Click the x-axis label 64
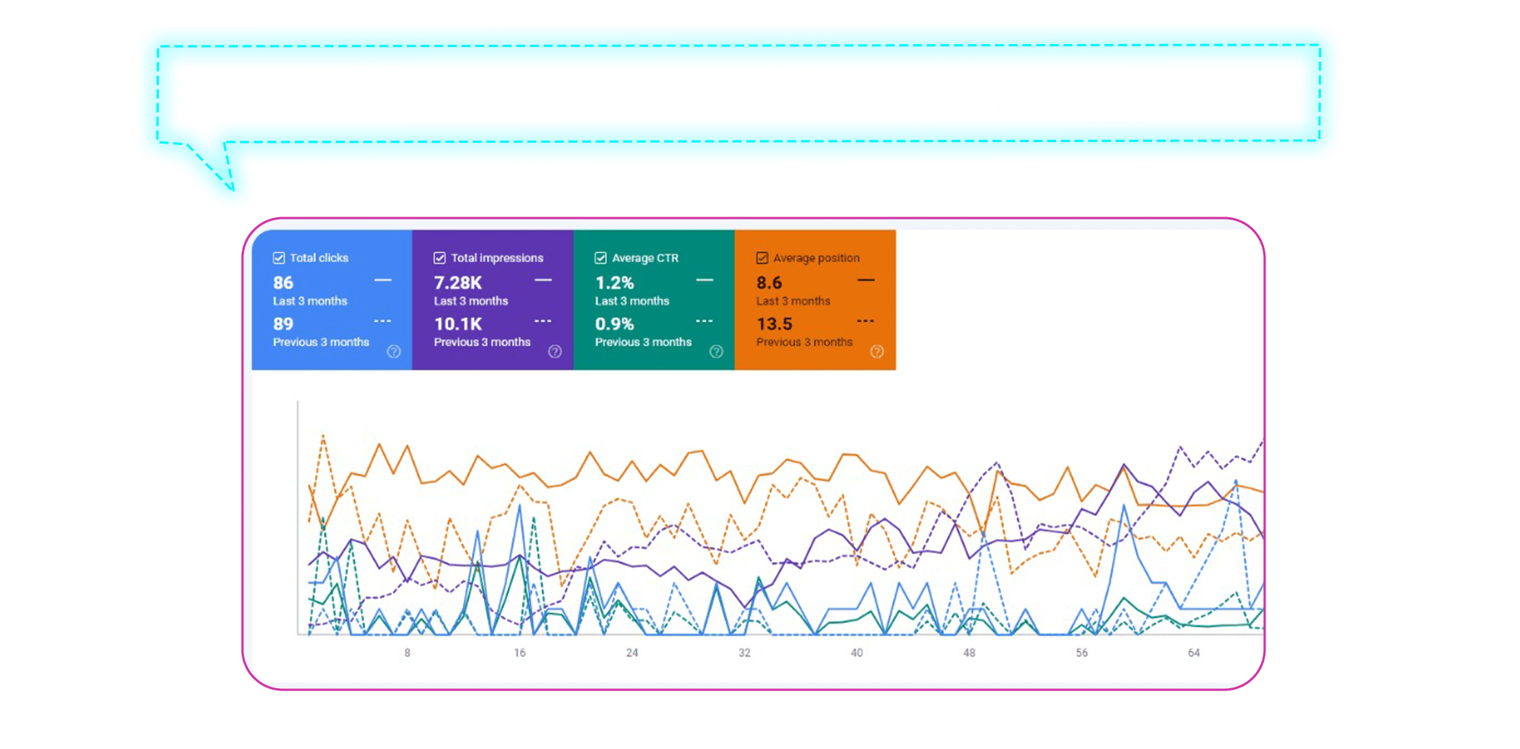This screenshot has width=1520, height=749. 1195,653
